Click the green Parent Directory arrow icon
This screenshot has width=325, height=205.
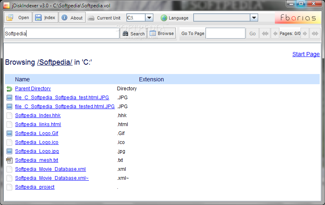pyautogui.click(x=9, y=89)
